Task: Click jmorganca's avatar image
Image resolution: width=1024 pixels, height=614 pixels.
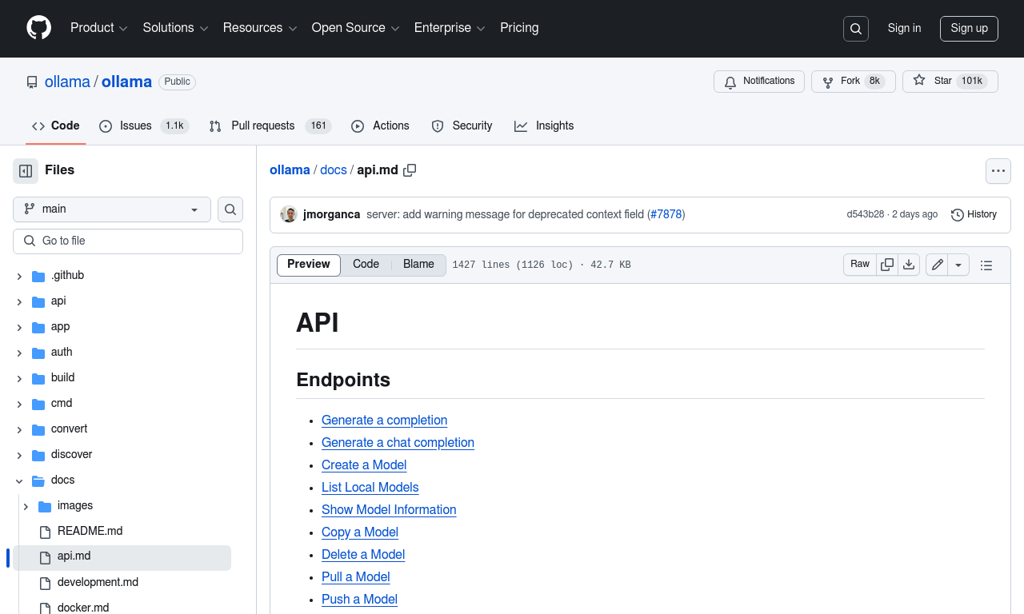Action: click(x=289, y=214)
